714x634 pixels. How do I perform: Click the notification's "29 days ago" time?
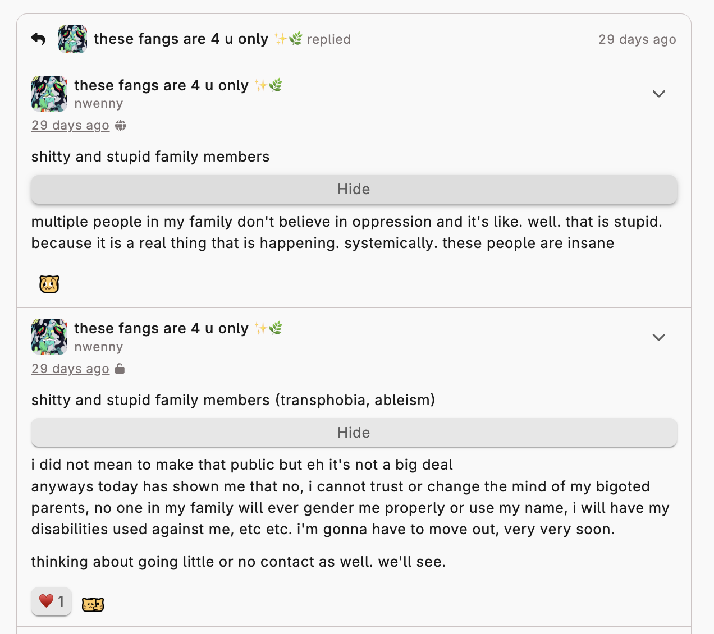(637, 39)
